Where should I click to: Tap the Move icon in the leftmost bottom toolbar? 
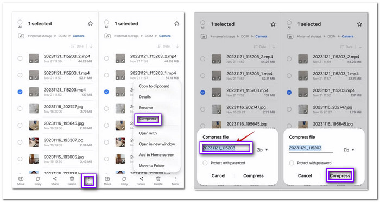tap(21, 180)
